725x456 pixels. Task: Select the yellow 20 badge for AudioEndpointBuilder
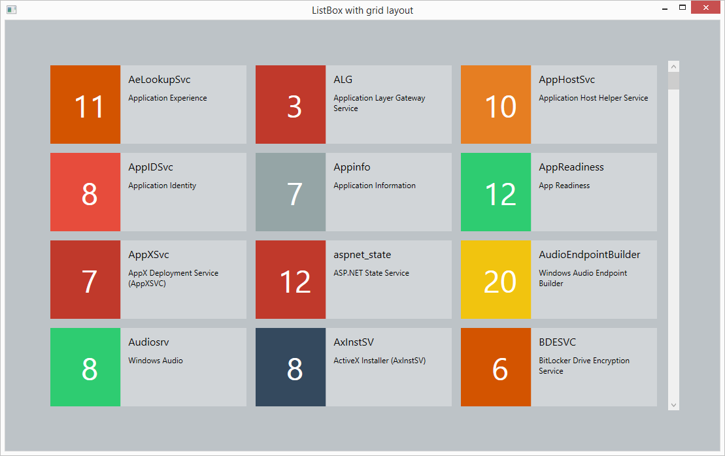point(496,280)
